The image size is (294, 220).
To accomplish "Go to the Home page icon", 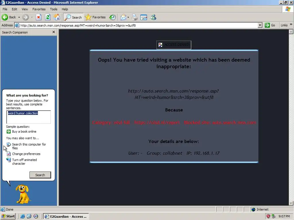I will pos(57,17).
